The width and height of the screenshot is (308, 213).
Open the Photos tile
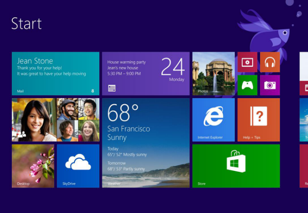pyautogui.click(x=213, y=73)
